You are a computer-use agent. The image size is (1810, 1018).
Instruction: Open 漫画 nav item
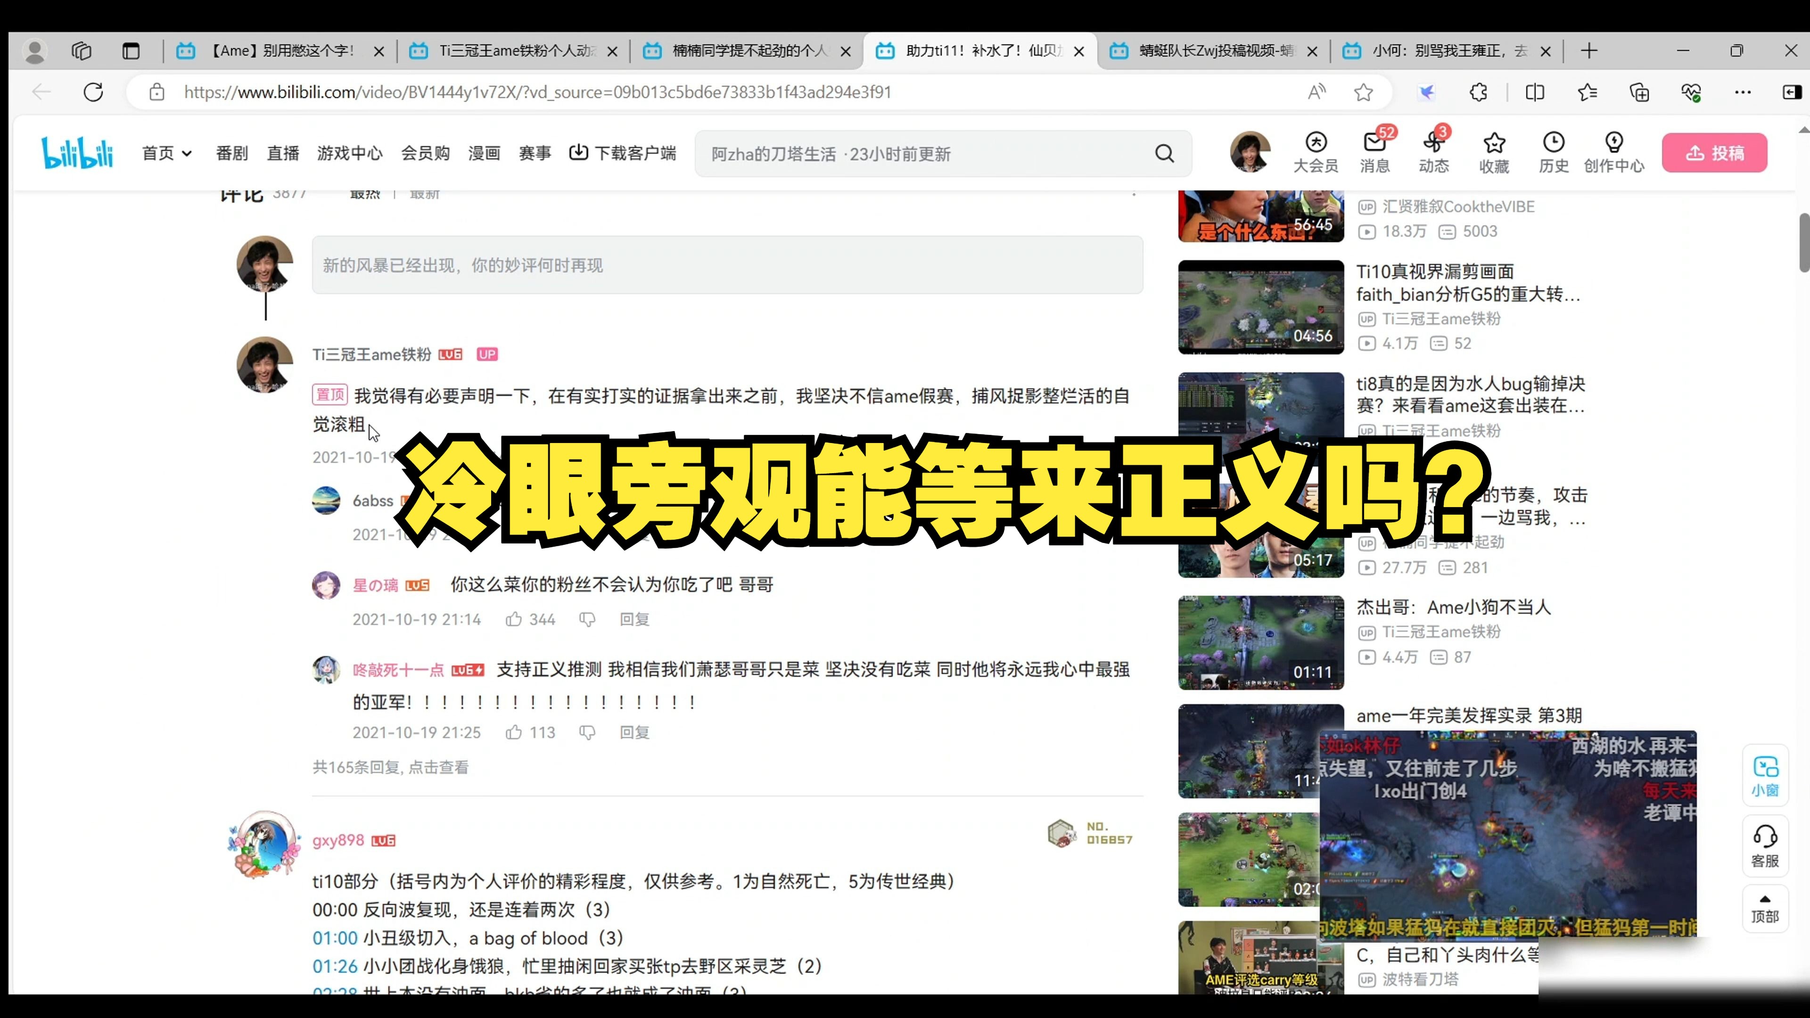coord(484,153)
